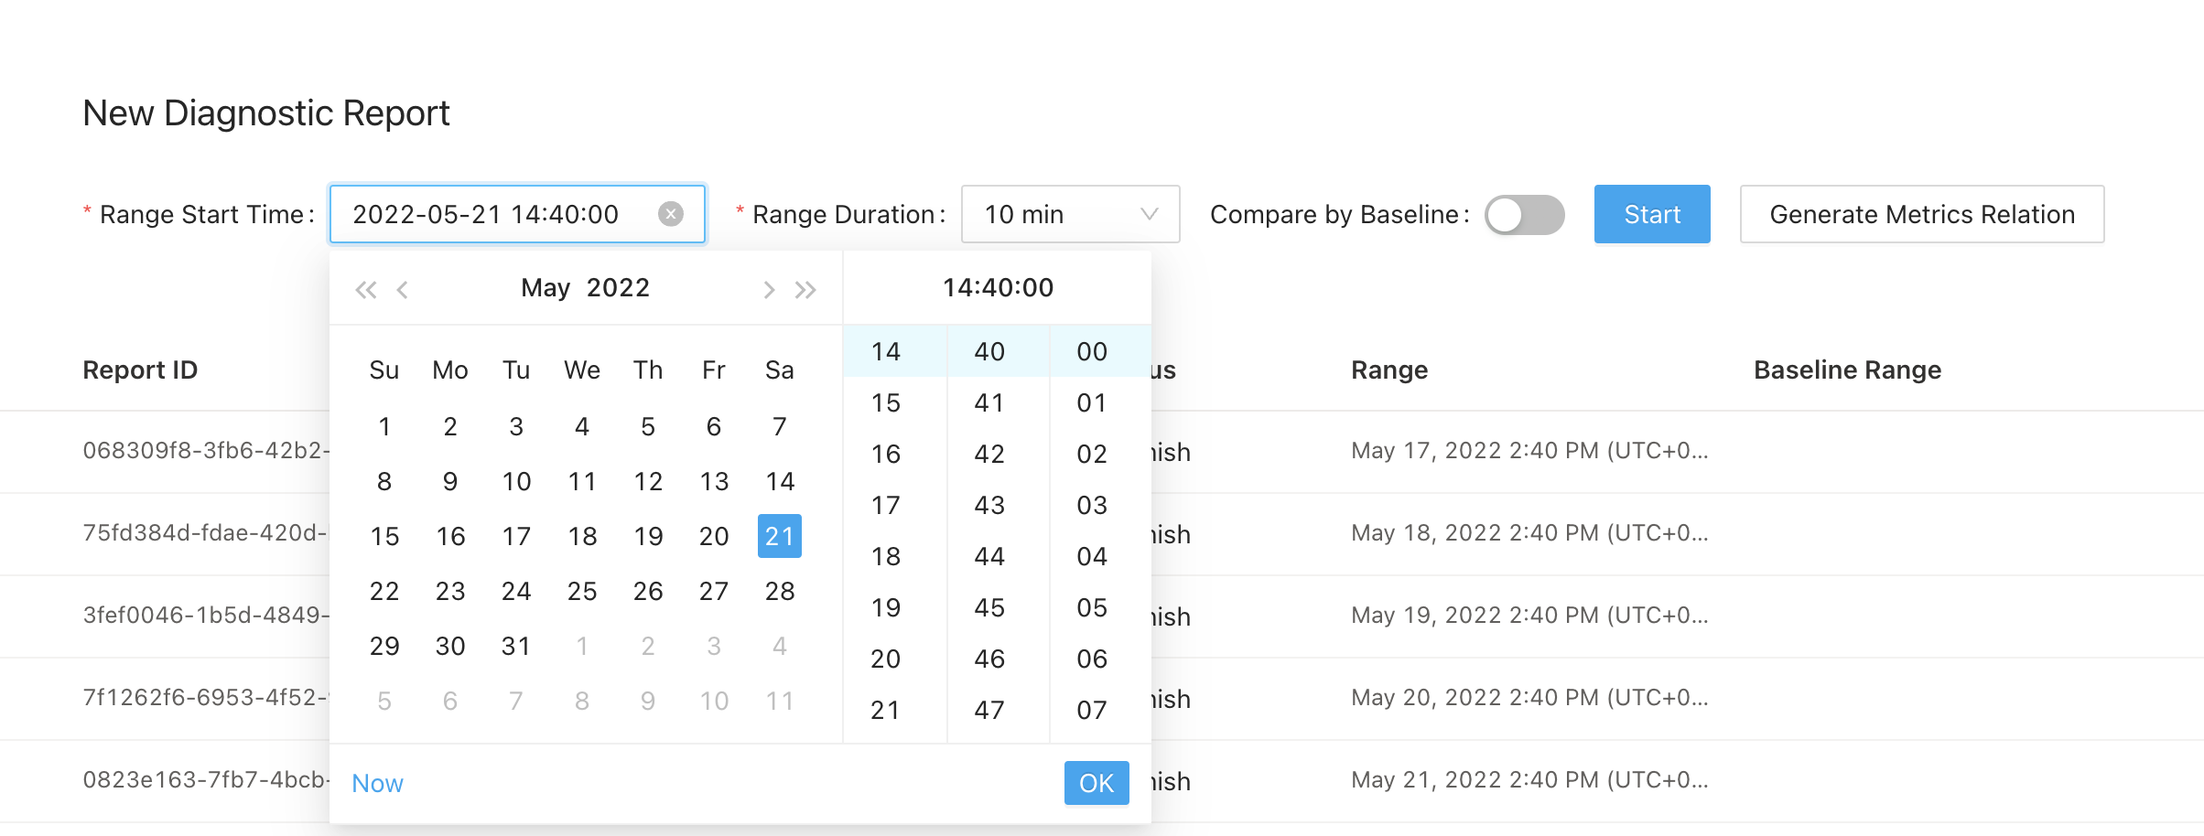
Task: Select second 05 in time column
Action: click(x=1091, y=608)
